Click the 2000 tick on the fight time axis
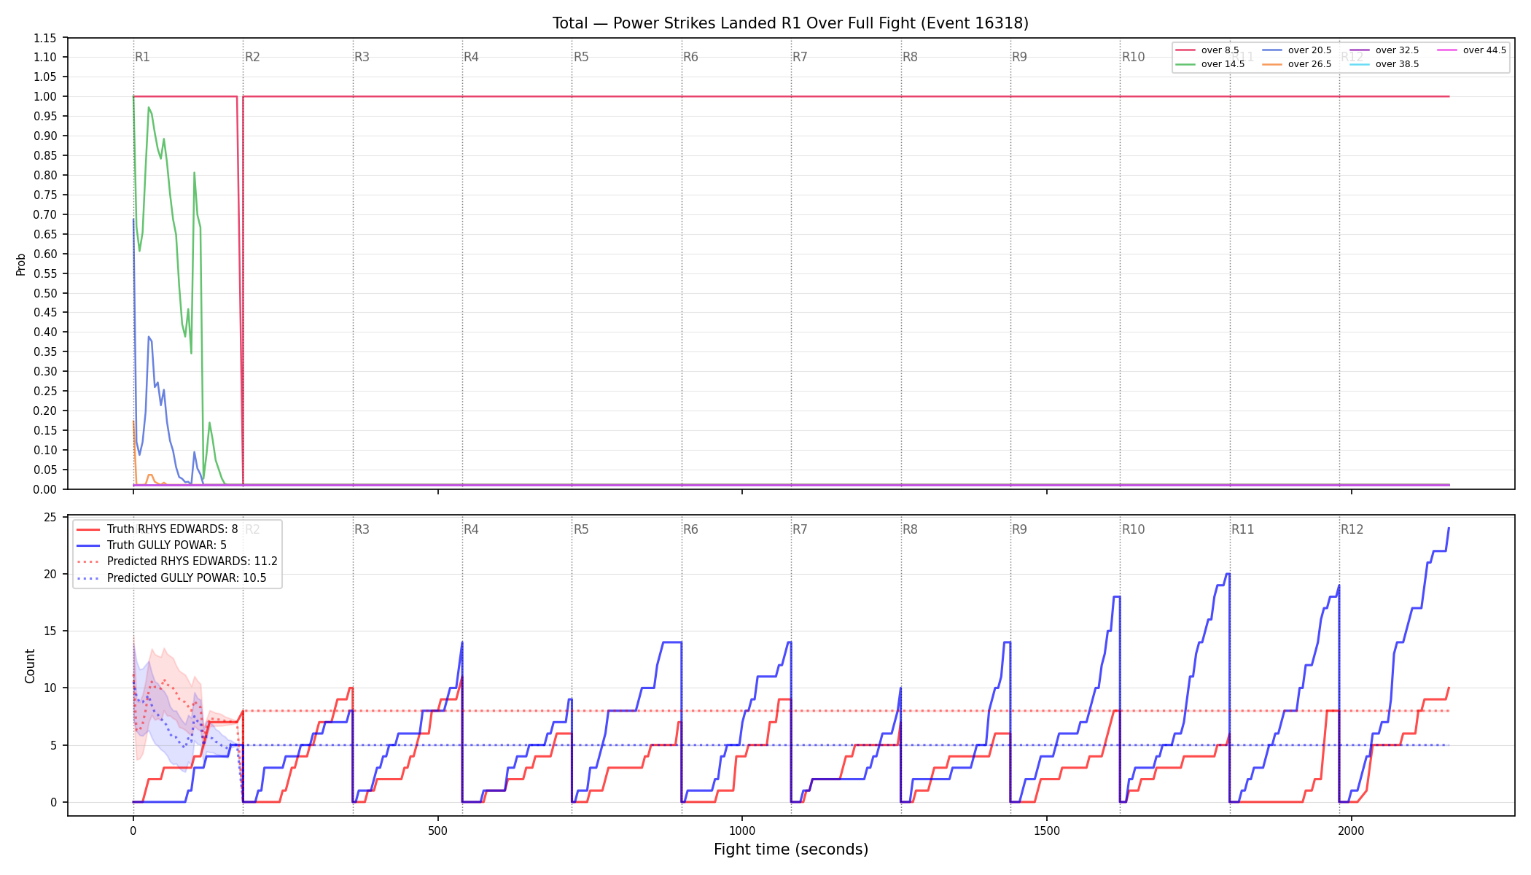The width and height of the screenshot is (1531, 875). (1352, 831)
